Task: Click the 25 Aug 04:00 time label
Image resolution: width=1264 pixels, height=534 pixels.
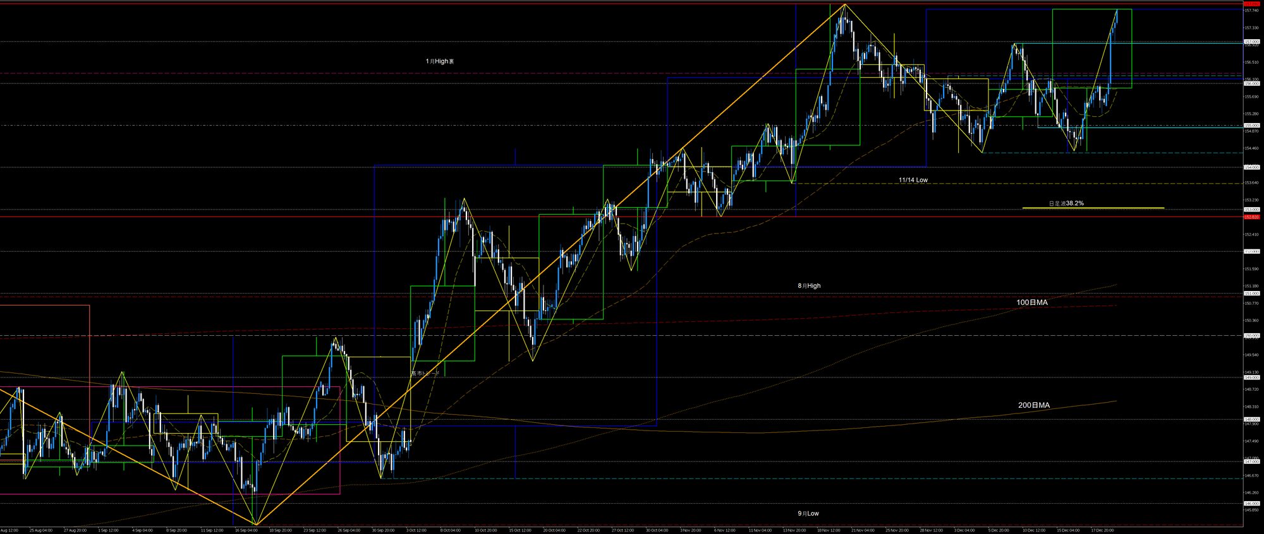Action: [x=40, y=530]
